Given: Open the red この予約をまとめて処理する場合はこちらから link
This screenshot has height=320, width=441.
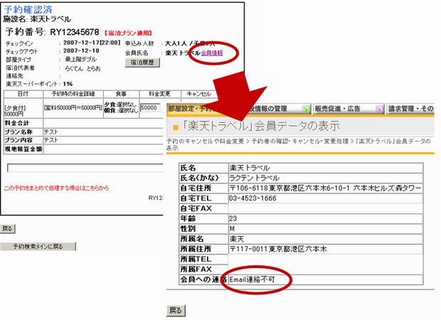Looking at the screenshot, I should click(56, 188).
